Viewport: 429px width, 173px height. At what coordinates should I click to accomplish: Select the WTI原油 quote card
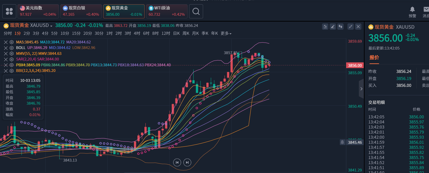167,11
